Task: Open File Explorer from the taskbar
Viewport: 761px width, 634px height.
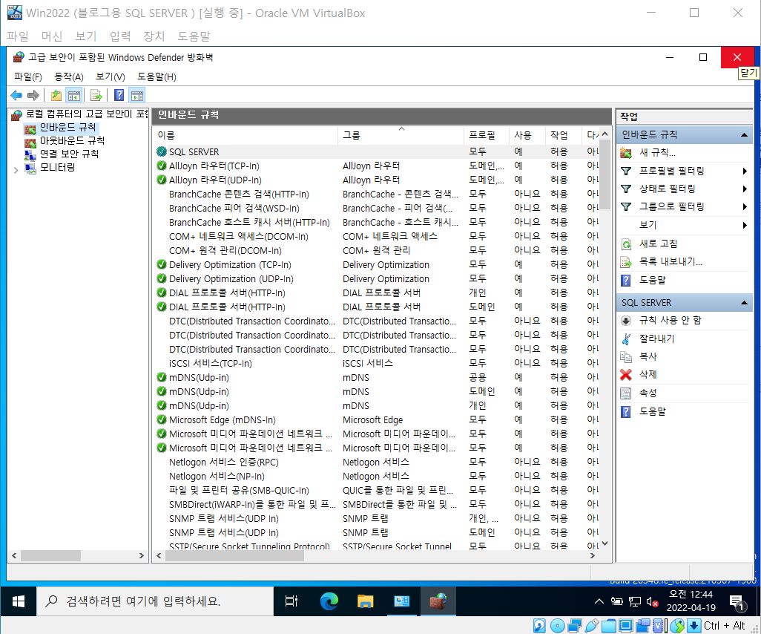Action: coord(365,601)
